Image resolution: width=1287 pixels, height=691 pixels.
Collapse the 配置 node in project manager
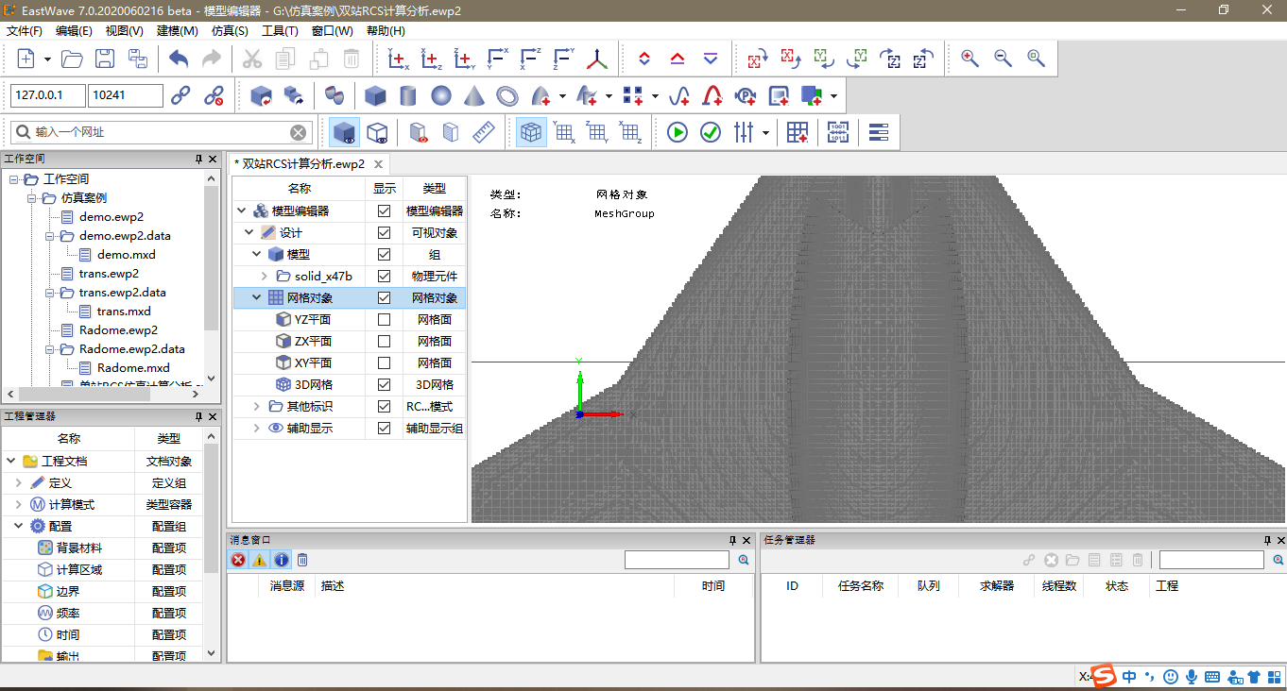[x=18, y=526]
